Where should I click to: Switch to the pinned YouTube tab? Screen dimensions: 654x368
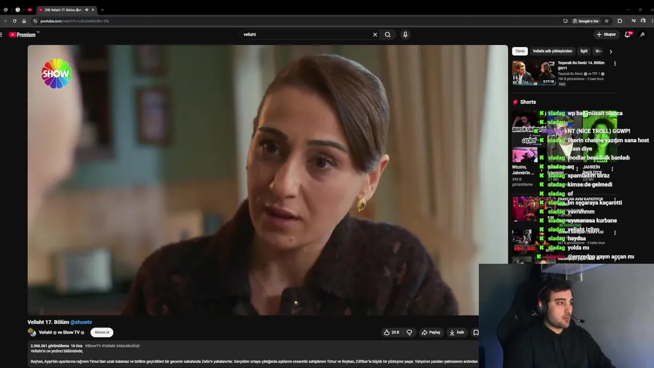[x=30, y=10]
